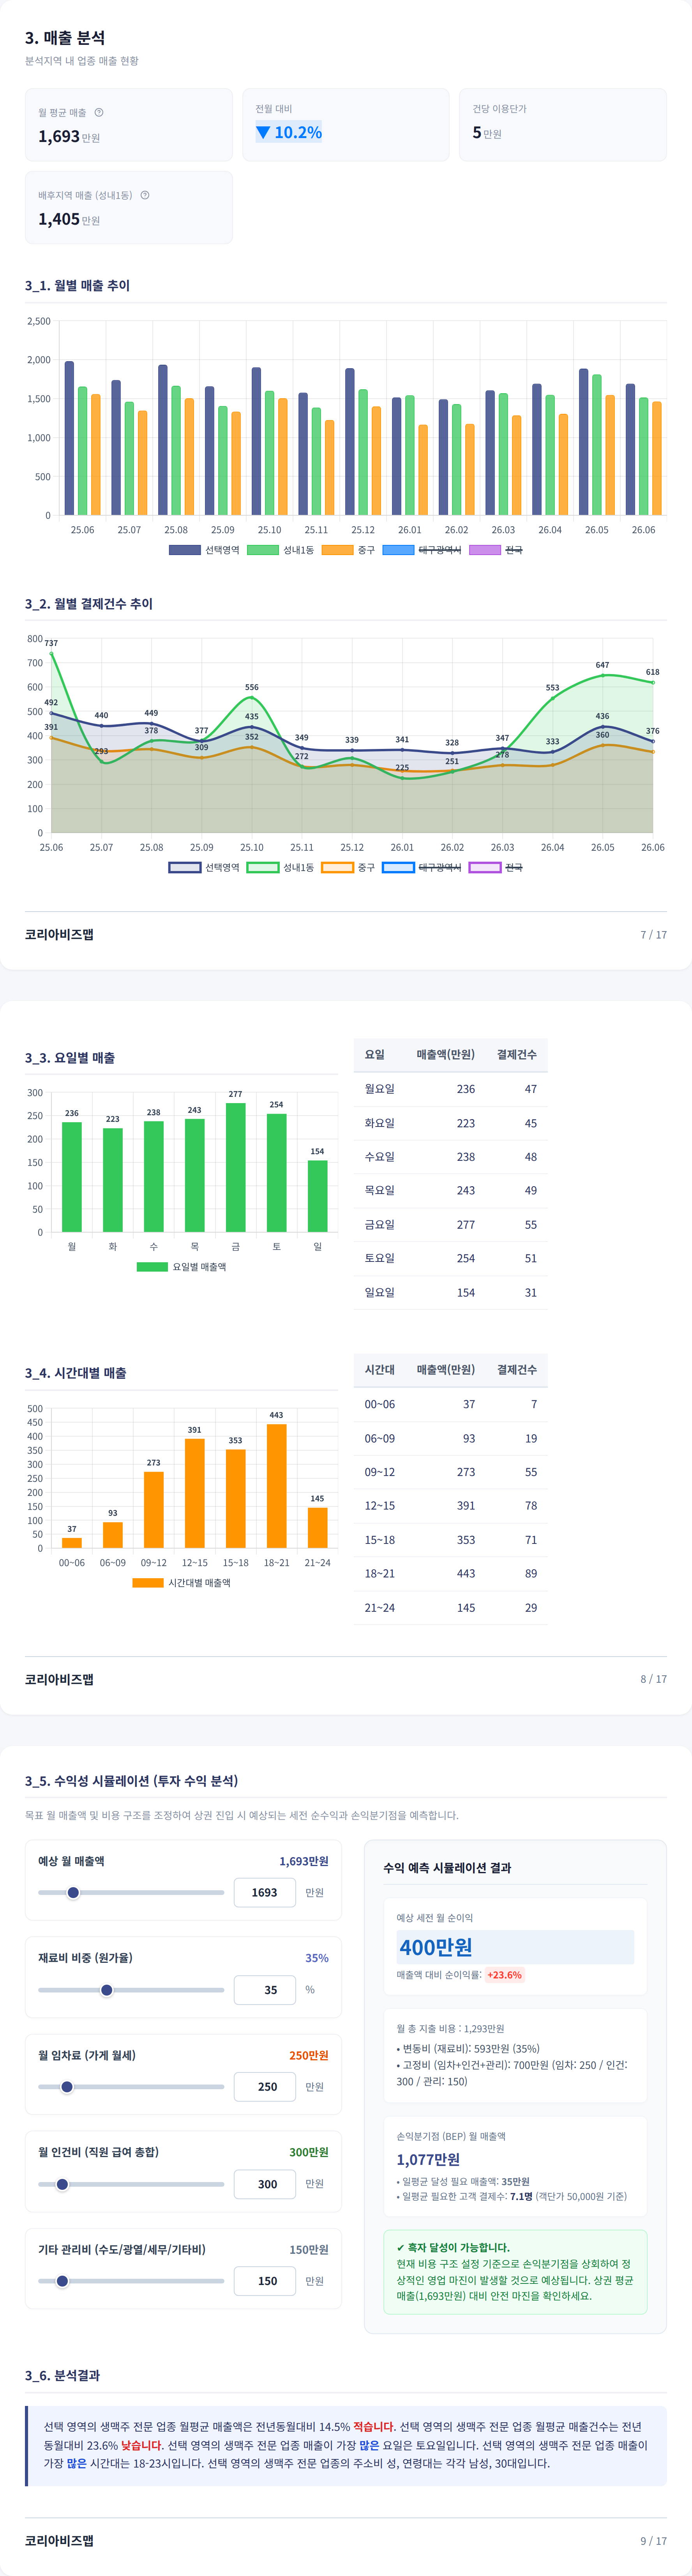The image size is (692, 2576).
Task: Toggle 성내1동 legend in 월별 결제건수 추이 chart
Action: point(281,867)
